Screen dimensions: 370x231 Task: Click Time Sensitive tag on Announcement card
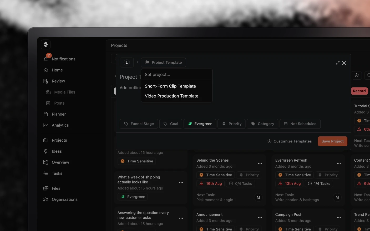[x=216, y=229]
